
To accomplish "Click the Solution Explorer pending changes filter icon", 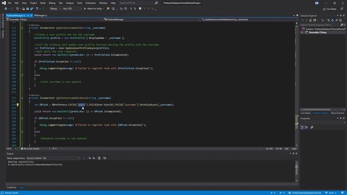I will (323, 21).
